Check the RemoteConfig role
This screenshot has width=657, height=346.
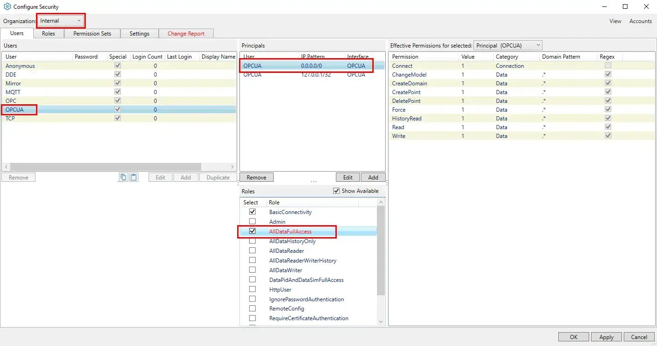(x=252, y=308)
